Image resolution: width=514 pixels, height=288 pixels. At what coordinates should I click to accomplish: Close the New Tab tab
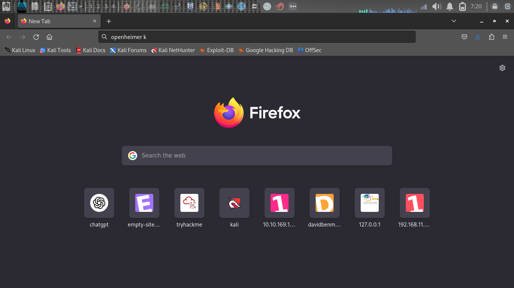95,21
